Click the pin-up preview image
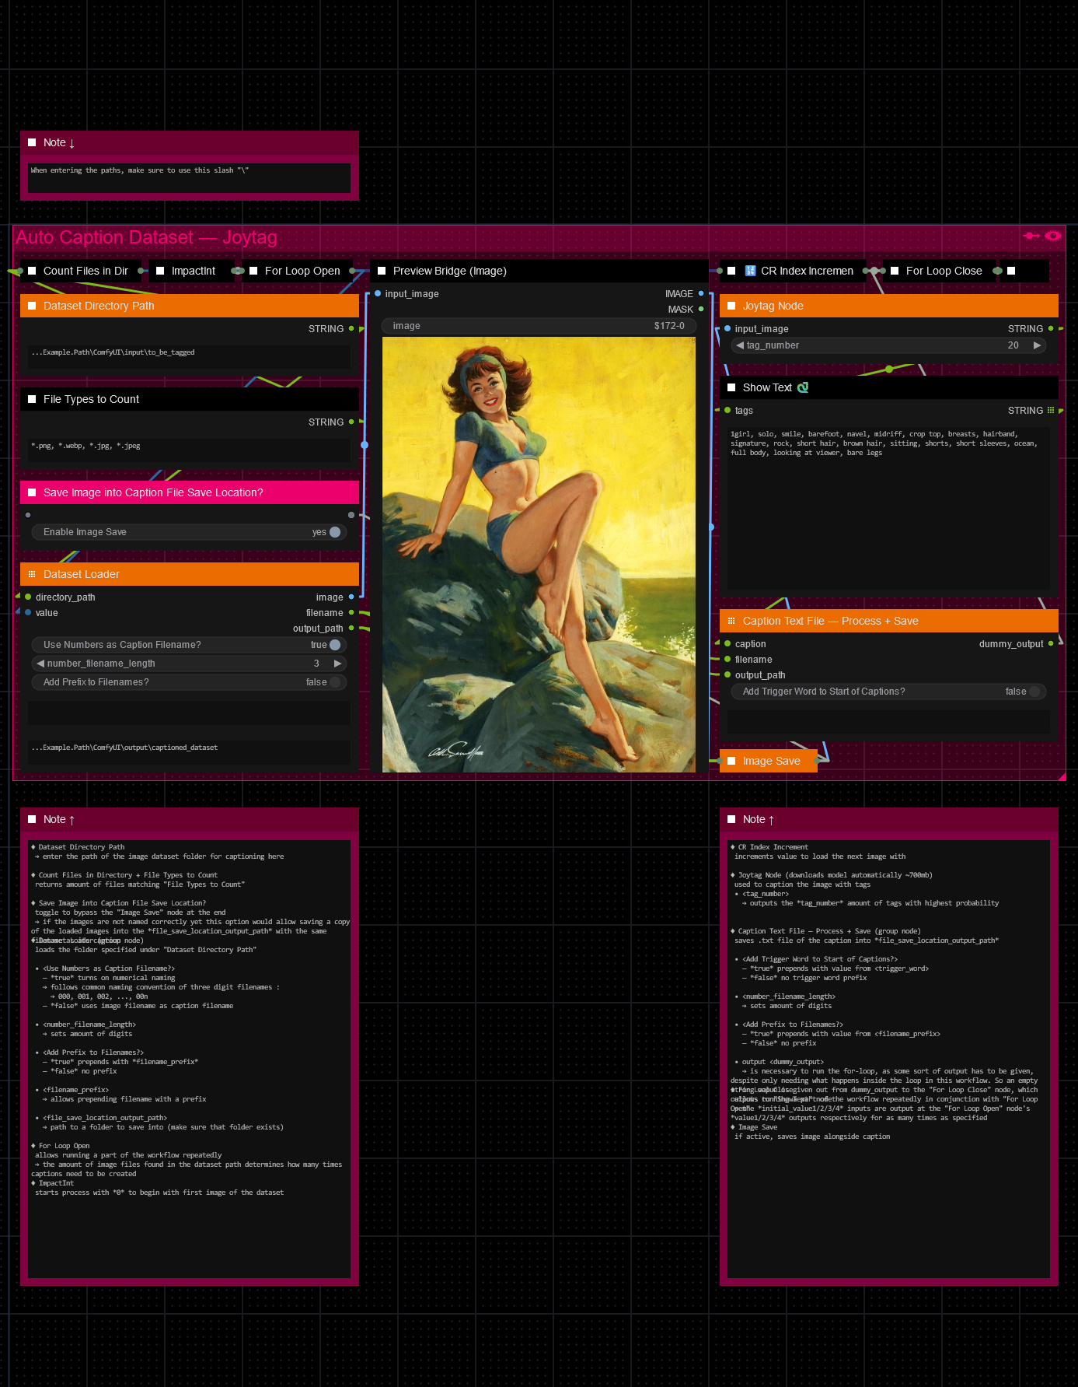This screenshot has width=1078, height=1387. click(539, 555)
